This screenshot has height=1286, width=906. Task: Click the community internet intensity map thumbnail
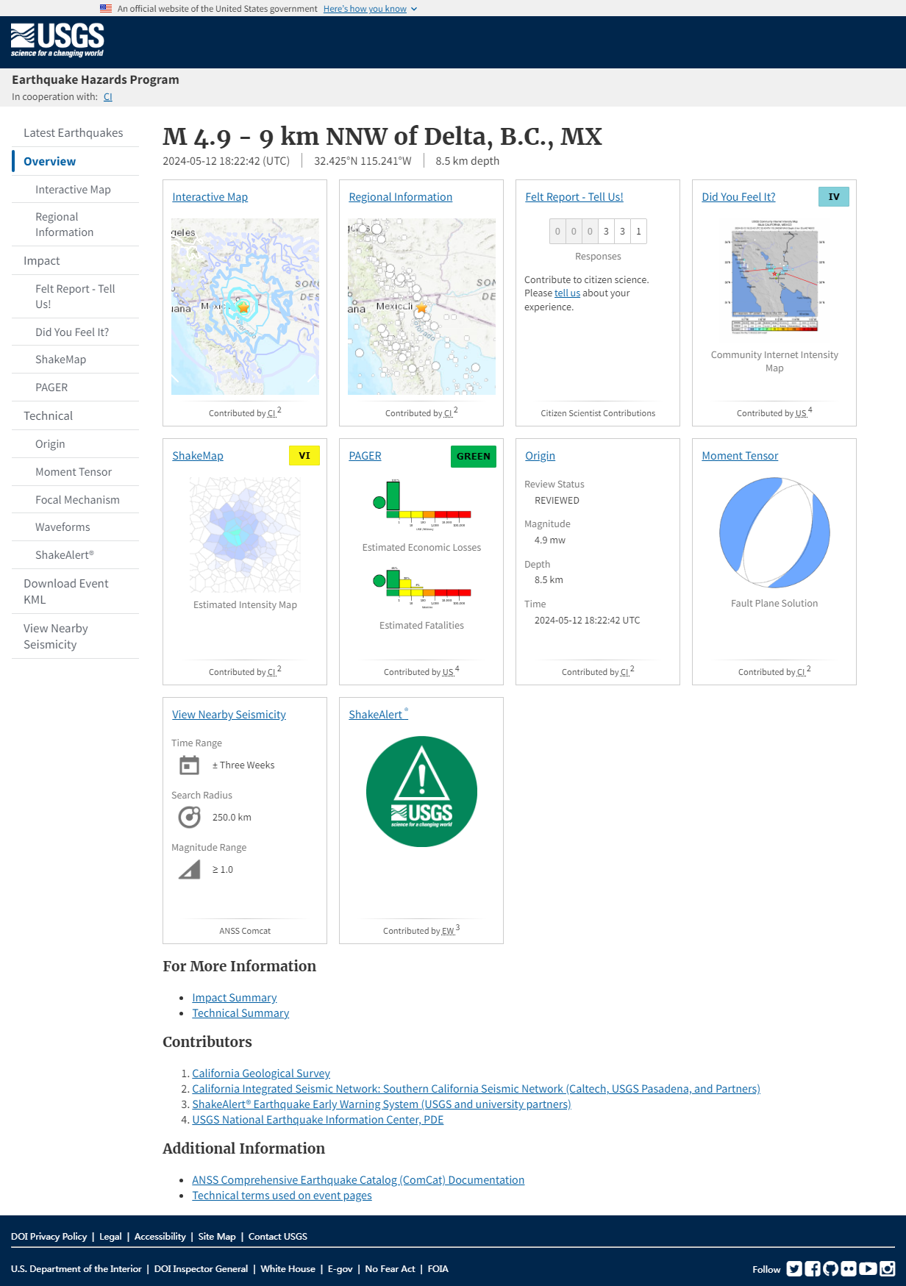(774, 276)
